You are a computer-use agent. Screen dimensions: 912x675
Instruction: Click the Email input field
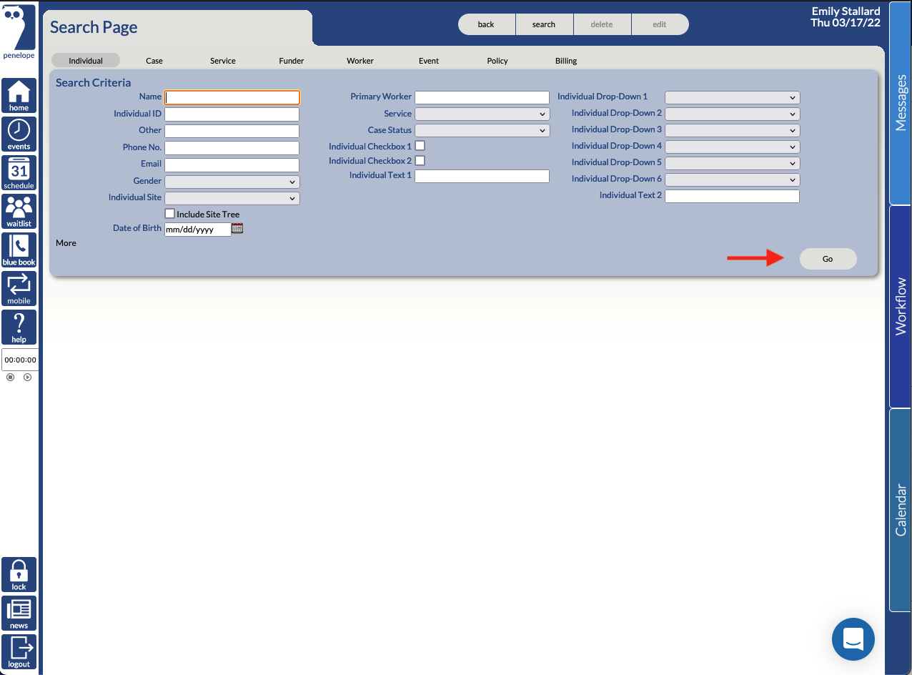pos(232,164)
